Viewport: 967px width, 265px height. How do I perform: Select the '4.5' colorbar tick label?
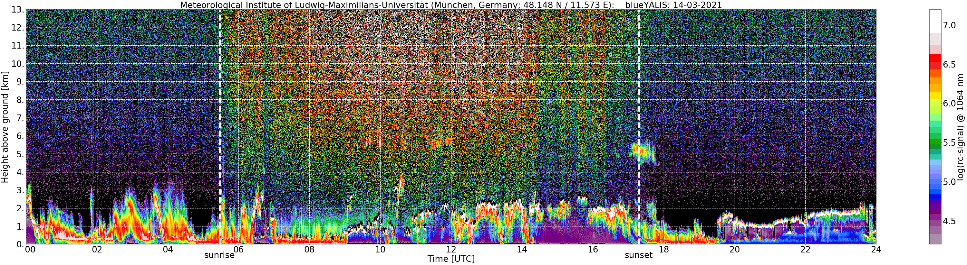949,221
